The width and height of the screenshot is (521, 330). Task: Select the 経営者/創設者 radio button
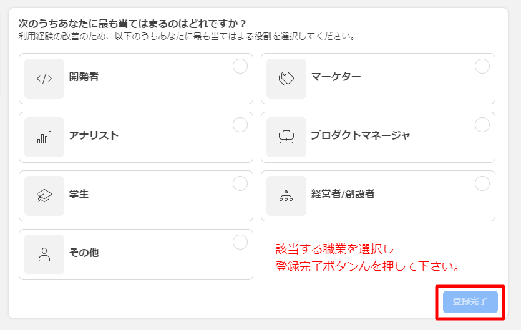482,183
